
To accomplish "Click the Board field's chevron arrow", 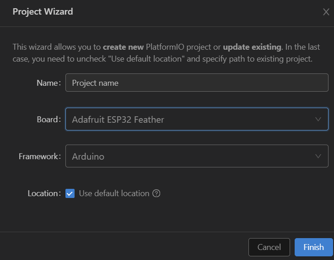I will pyautogui.click(x=318, y=120).
